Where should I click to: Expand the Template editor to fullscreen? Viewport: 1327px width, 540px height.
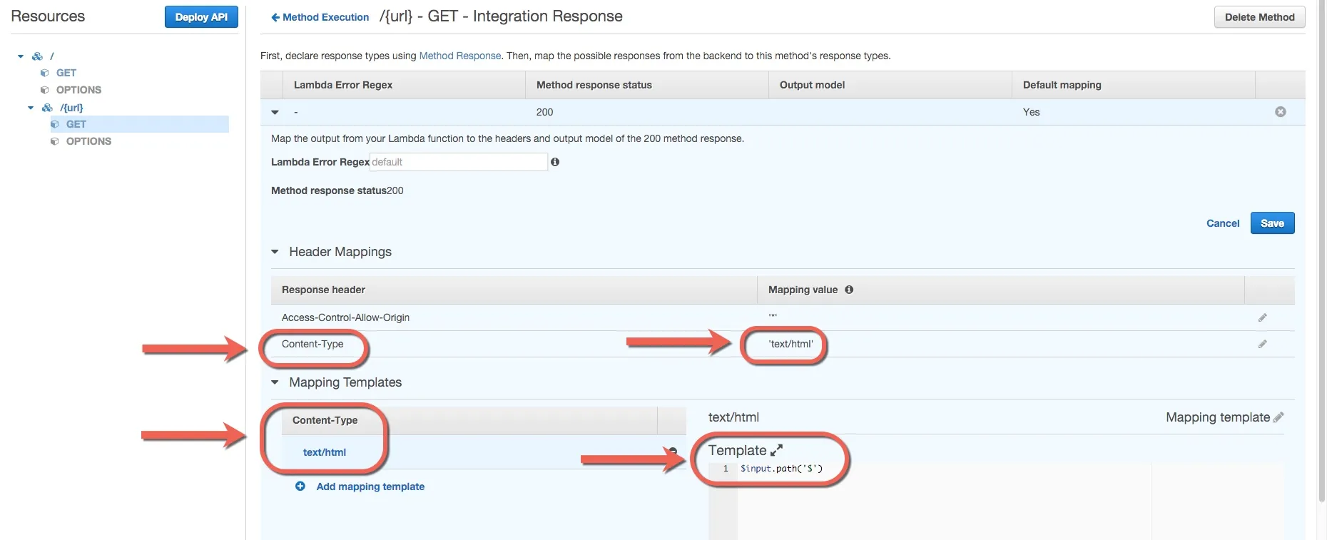pyautogui.click(x=777, y=450)
